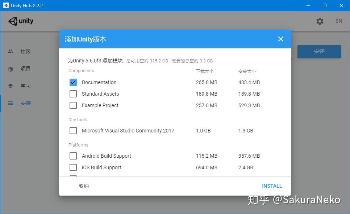This screenshot has height=214, width=350.
Task: Enable Microsoft Visual Studio Community 2017
Action: 73,131
